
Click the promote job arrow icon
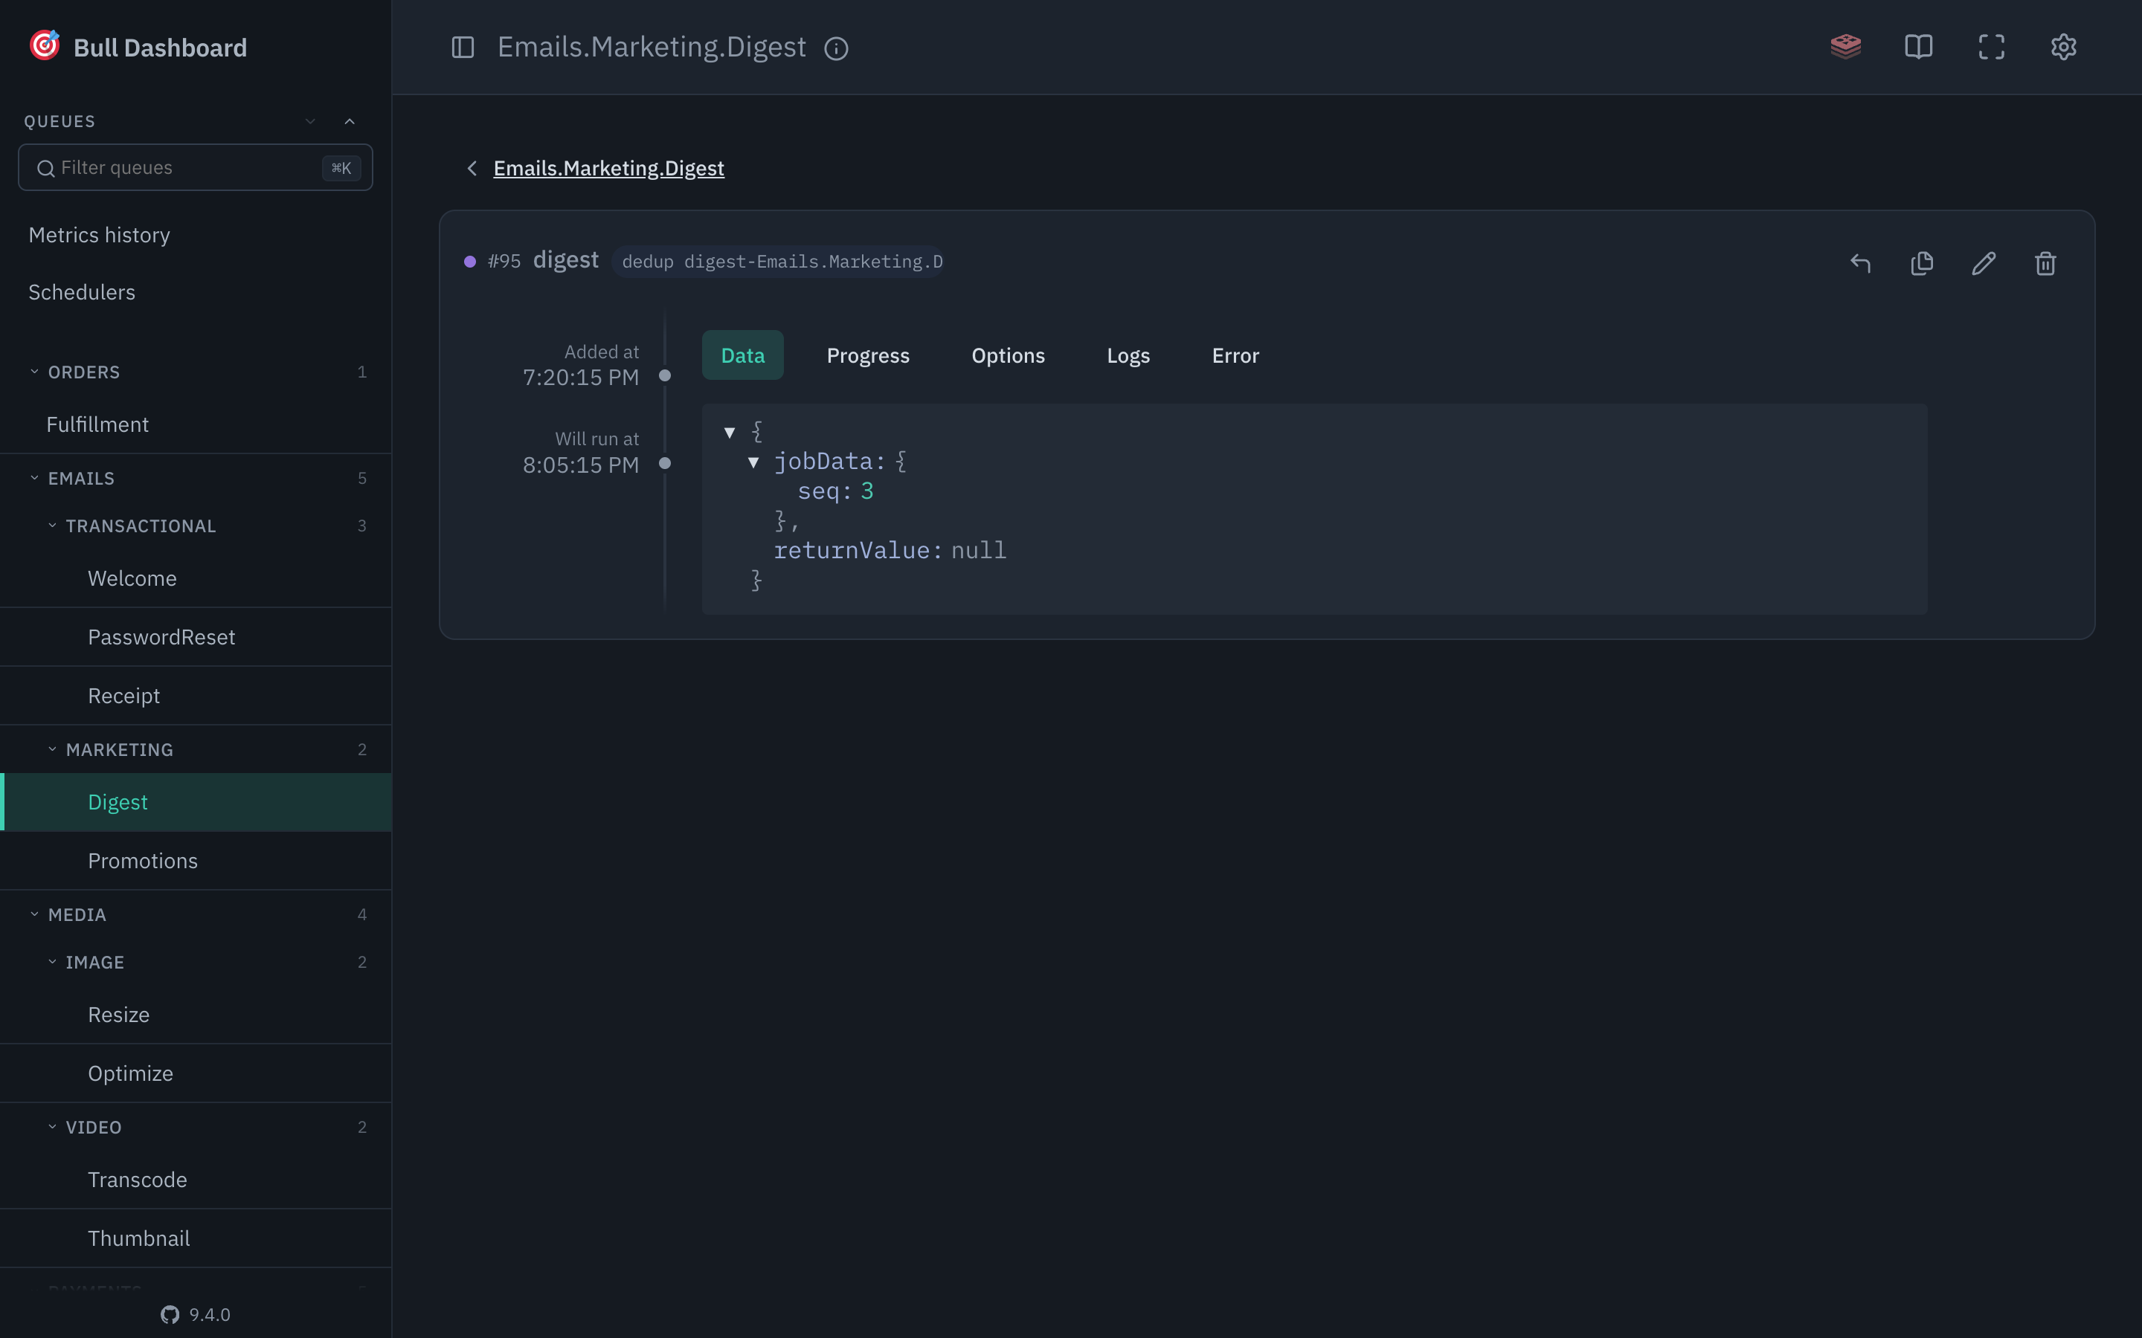[x=1859, y=263]
